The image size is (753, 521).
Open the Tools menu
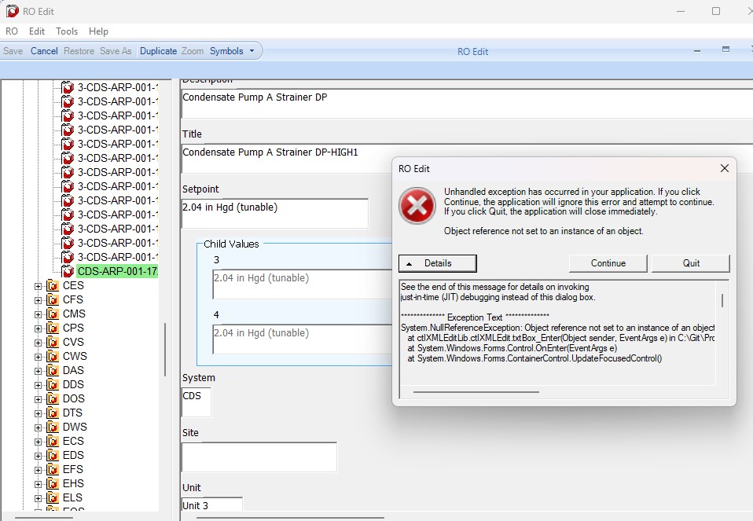[67, 31]
